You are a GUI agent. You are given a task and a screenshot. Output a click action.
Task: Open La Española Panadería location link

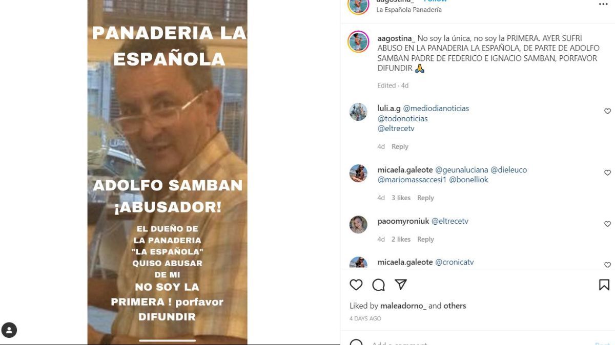(x=409, y=10)
